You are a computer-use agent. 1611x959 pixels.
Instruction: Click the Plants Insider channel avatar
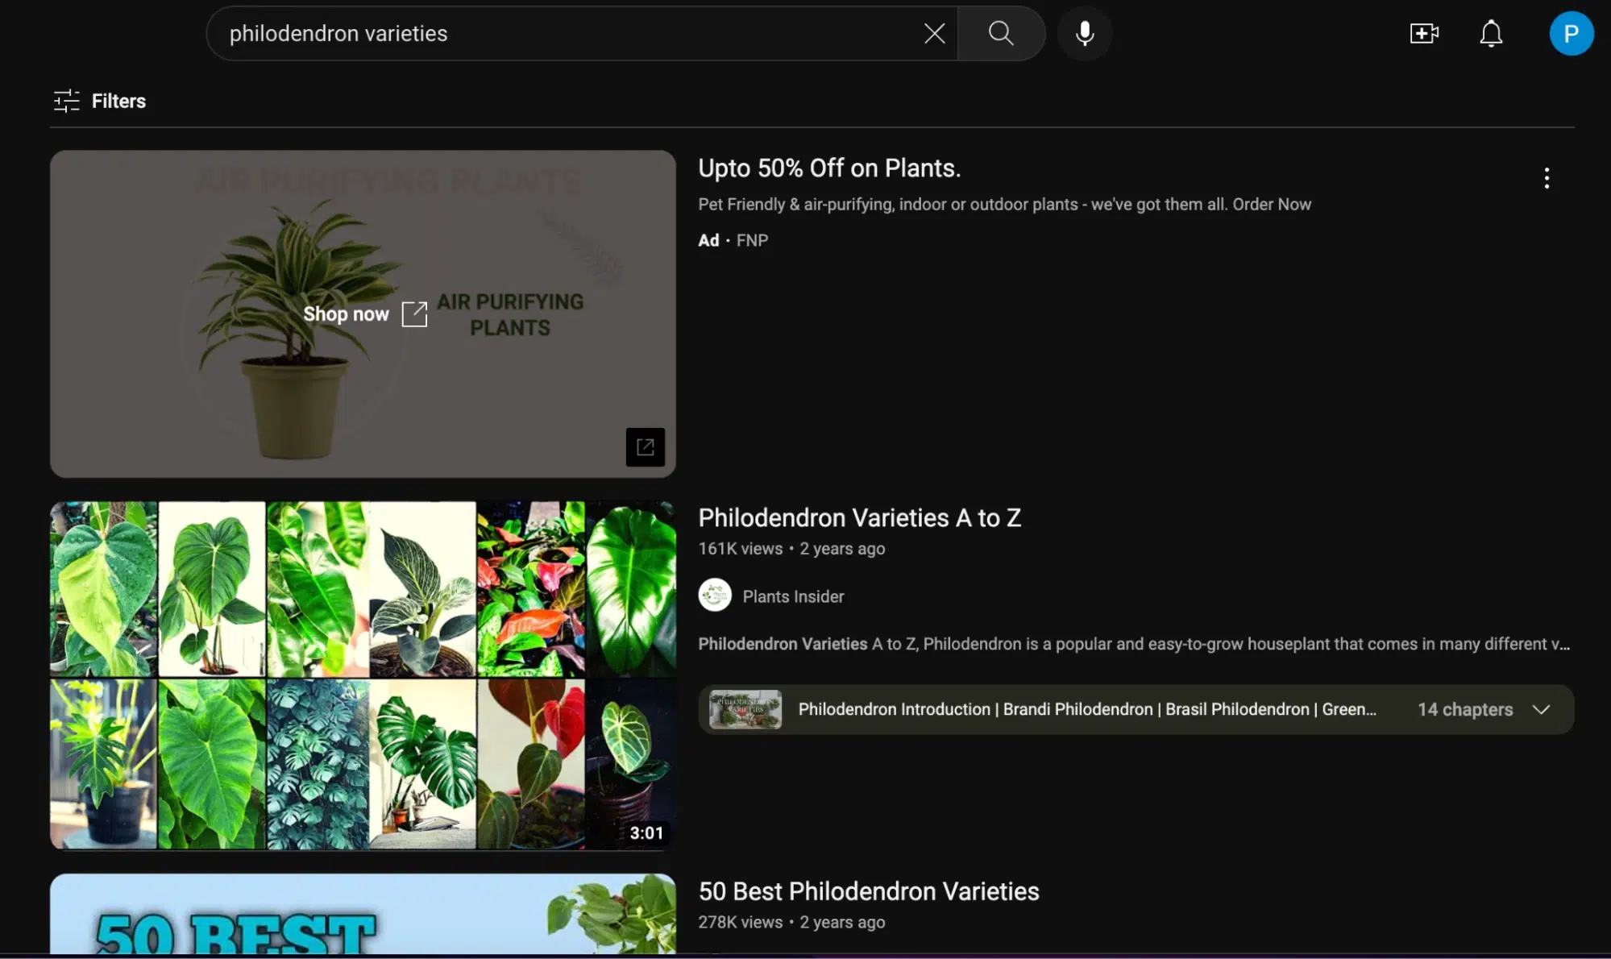tap(715, 596)
